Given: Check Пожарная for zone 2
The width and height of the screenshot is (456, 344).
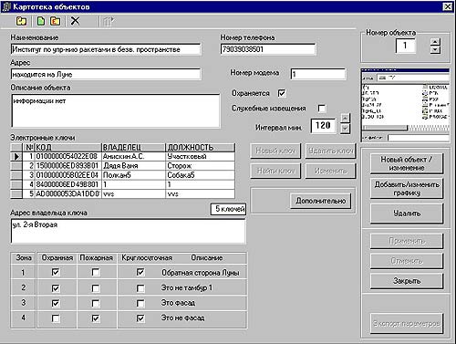Looking at the screenshot, I should pyautogui.click(x=96, y=287).
